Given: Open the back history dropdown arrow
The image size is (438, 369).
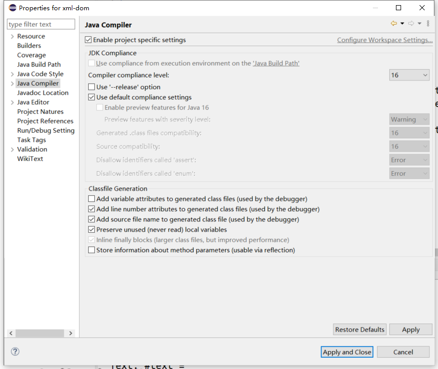Looking at the screenshot, I should [x=402, y=24].
